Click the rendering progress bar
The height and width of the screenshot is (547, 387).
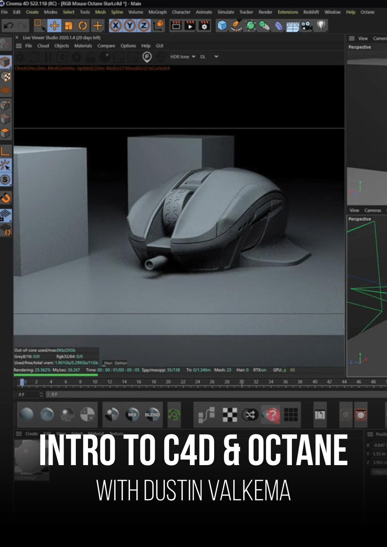[x=55, y=375]
